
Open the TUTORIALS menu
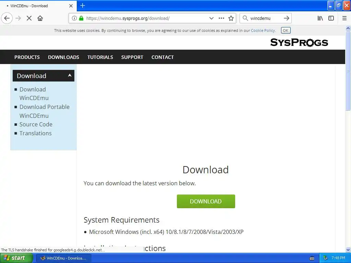[x=100, y=57]
